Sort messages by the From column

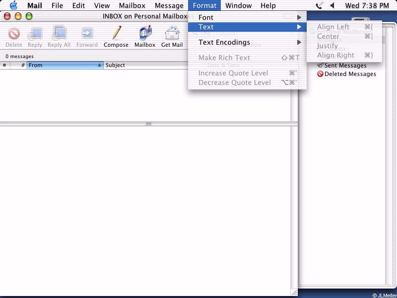[65, 65]
